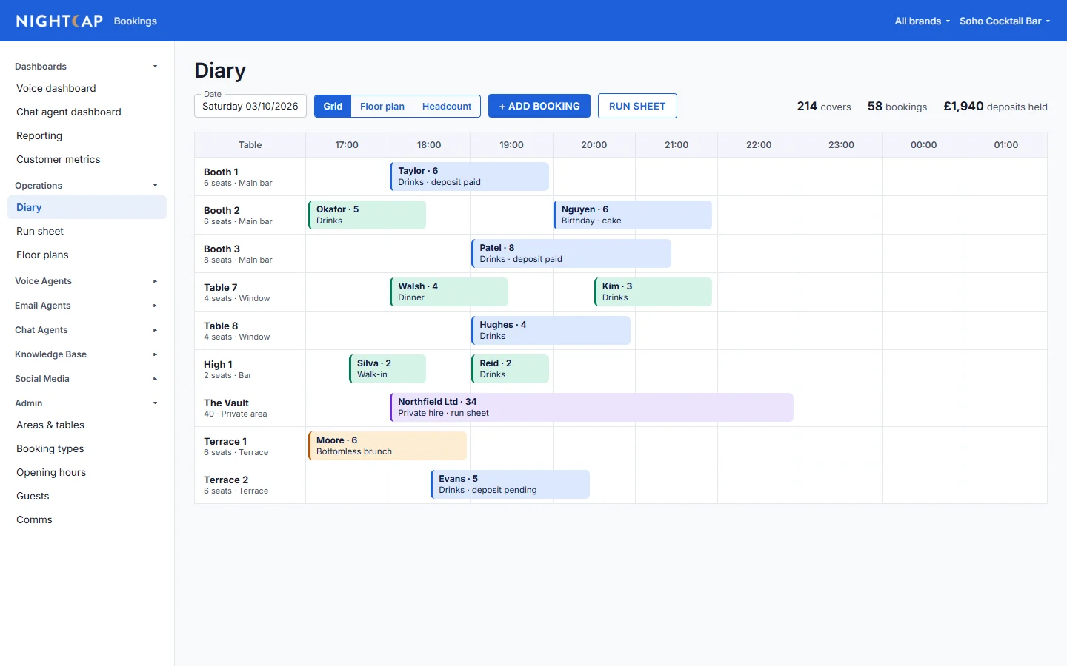Viewport: 1067px width, 666px height.
Task: Click the Nightcap logo
Action: point(59,21)
